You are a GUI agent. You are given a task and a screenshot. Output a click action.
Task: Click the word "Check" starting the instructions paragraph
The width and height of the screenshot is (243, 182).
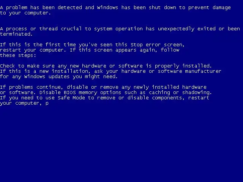8,66
